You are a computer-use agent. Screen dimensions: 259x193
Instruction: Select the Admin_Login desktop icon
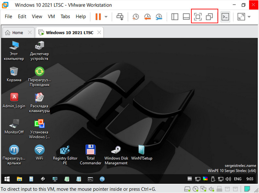coord(14,100)
